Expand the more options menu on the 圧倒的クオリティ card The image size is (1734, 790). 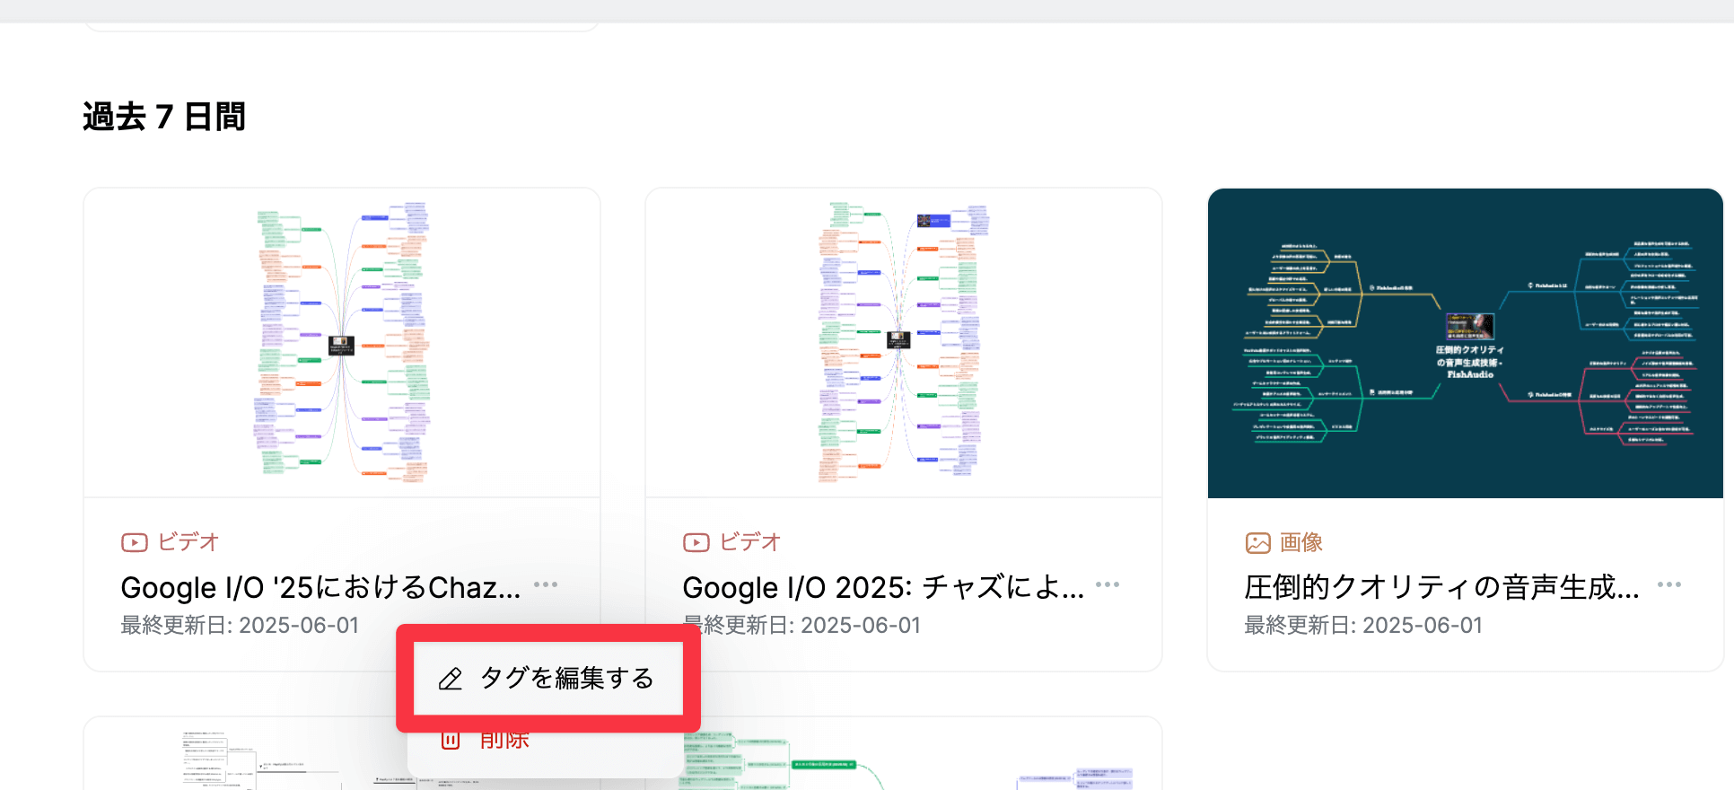(x=1669, y=584)
